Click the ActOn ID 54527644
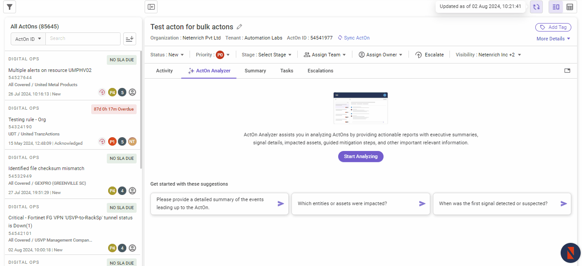Screen dimensions: 582x266 point(20,78)
